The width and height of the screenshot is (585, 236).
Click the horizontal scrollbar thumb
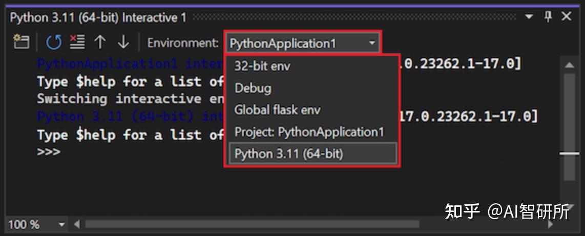(251, 224)
